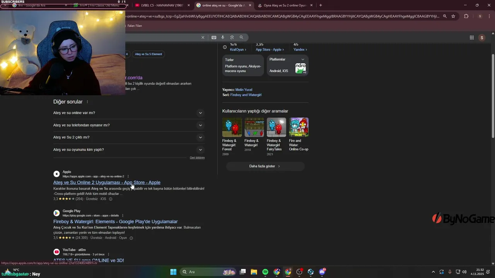Open the Apple site favicon in results
The height and width of the screenshot is (278, 495).
[56, 174]
